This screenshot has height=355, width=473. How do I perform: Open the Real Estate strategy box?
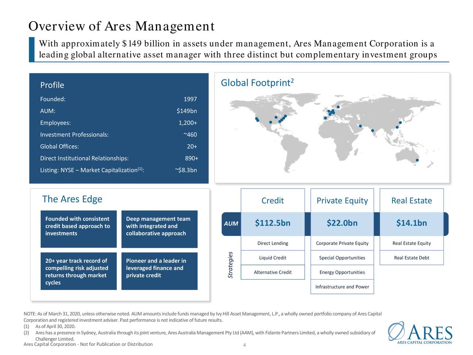coord(411,200)
